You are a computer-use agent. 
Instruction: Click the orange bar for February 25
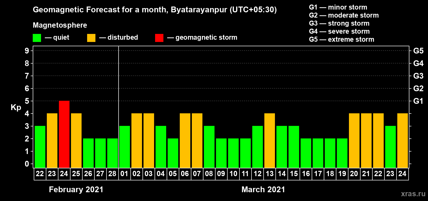(76, 141)
